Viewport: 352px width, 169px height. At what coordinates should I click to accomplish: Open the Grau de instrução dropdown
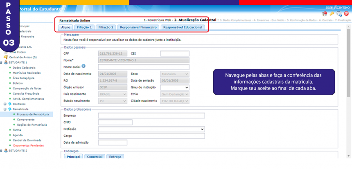[175, 87]
